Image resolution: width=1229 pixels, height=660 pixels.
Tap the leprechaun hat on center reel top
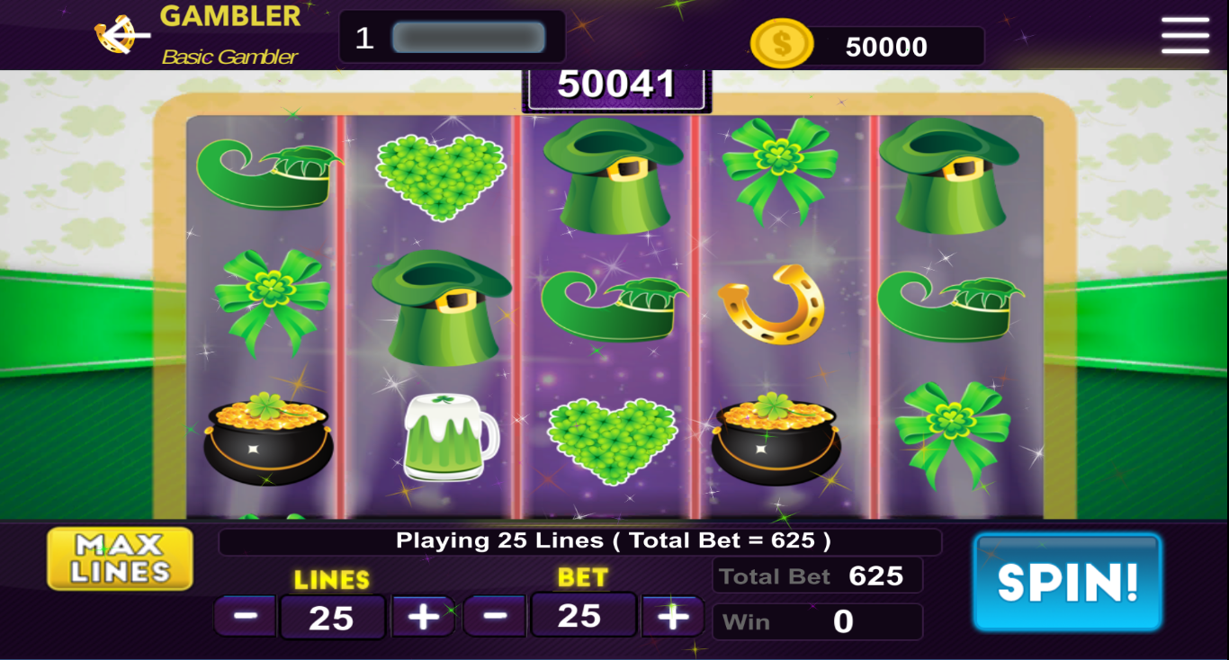[x=614, y=176]
